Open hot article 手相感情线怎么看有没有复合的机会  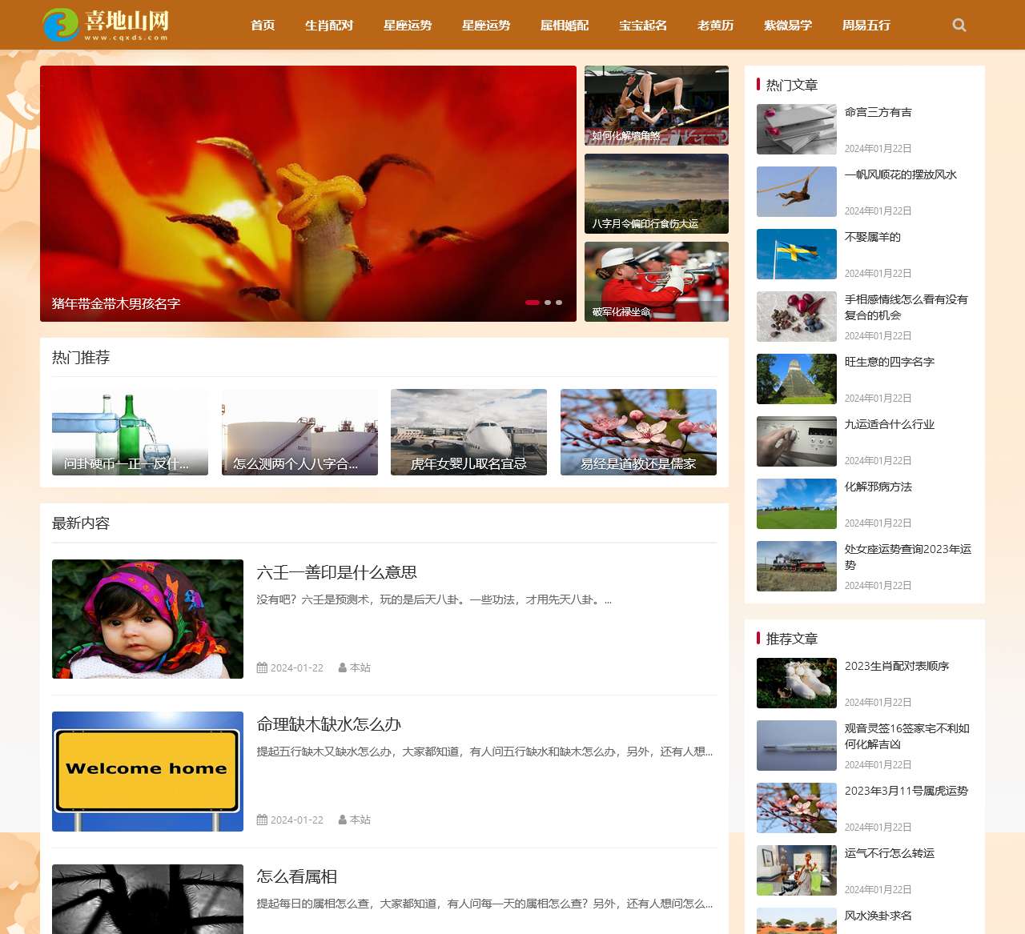click(x=906, y=307)
